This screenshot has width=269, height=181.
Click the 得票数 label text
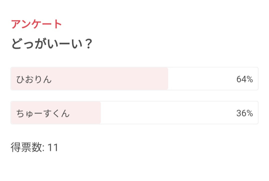(26, 147)
